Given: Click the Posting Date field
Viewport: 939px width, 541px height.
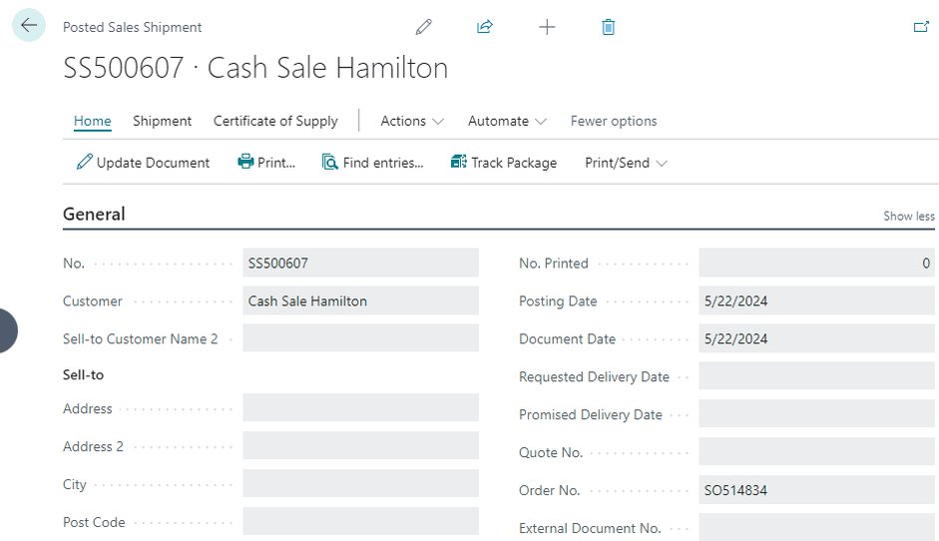Looking at the screenshot, I should point(817,300).
